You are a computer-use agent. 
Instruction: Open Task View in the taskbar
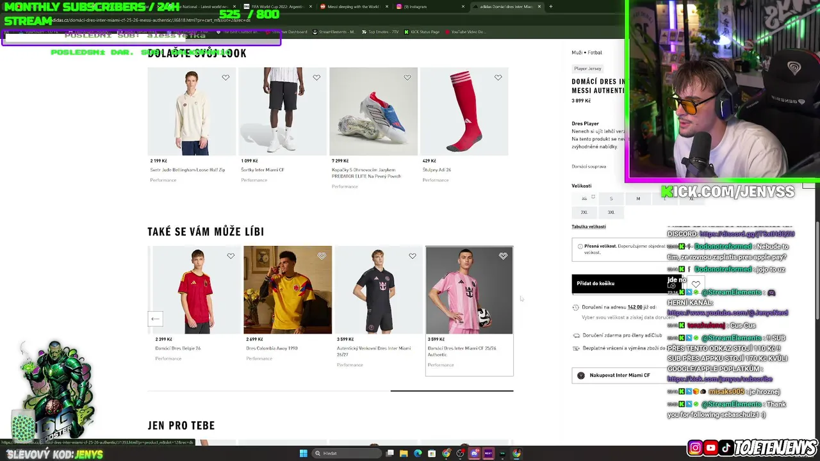(389, 453)
